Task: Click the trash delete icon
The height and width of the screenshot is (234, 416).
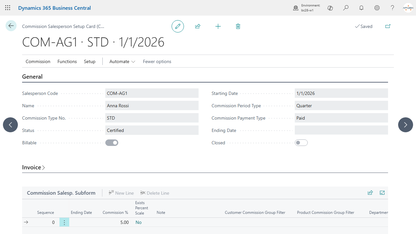Action: coord(238,26)
